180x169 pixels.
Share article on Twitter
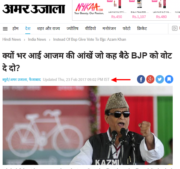click(160, 79)
